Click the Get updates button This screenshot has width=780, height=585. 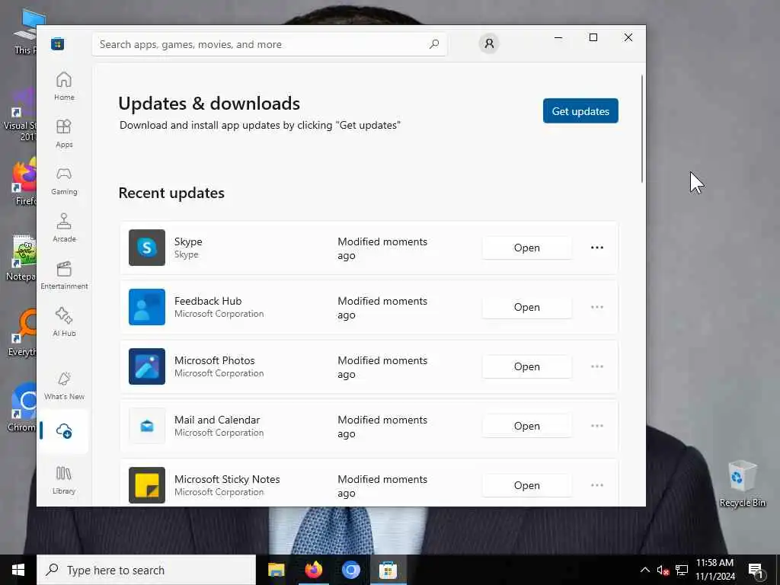point(580,111)
